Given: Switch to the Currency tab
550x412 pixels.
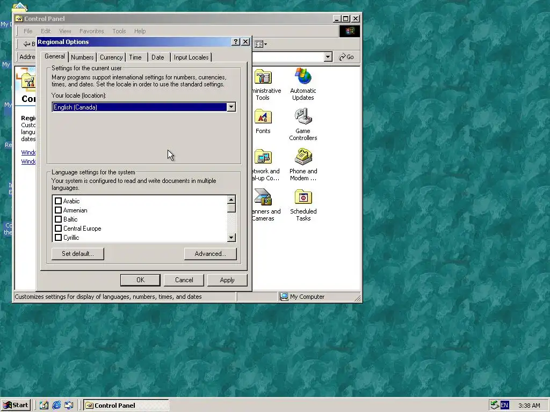Looking at the screenshot, I should pos(111,57).
